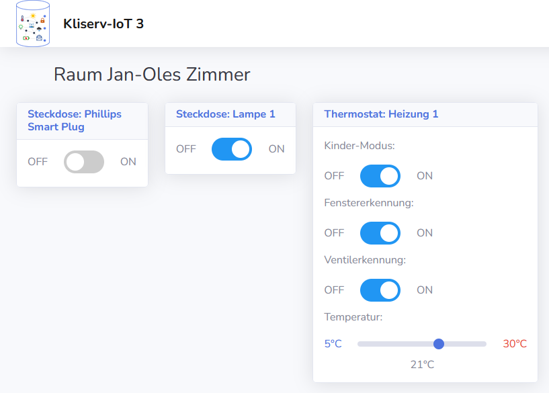
Task: Click the ON label of Lampe 1
Action: tap(277, 149)
